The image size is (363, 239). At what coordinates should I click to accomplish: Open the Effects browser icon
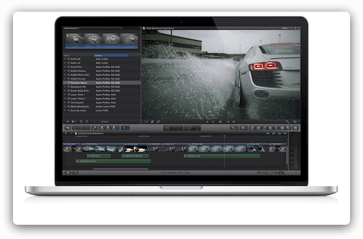click(252, 128)
